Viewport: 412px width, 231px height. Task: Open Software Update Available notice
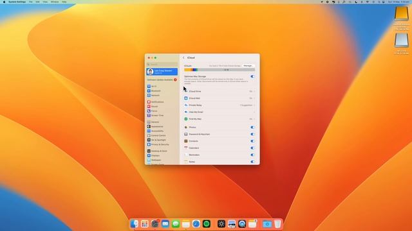pos(162,80)
